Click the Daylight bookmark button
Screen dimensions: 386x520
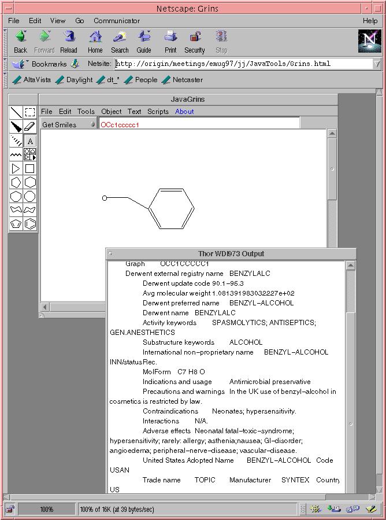[75, 80]
